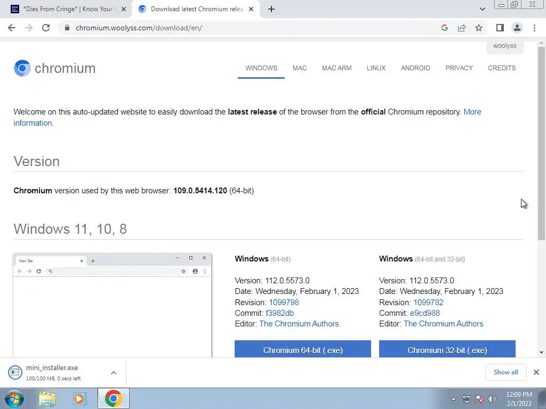
Task: Click the version number 109.0.5414.120
Action: 200,191
